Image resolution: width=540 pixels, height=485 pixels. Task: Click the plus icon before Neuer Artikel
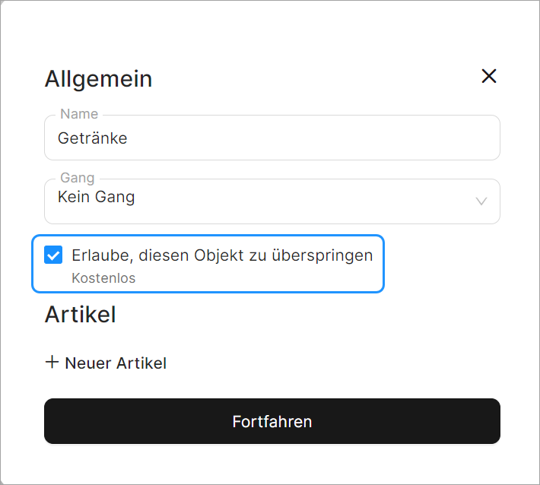[x=52, y=363]
